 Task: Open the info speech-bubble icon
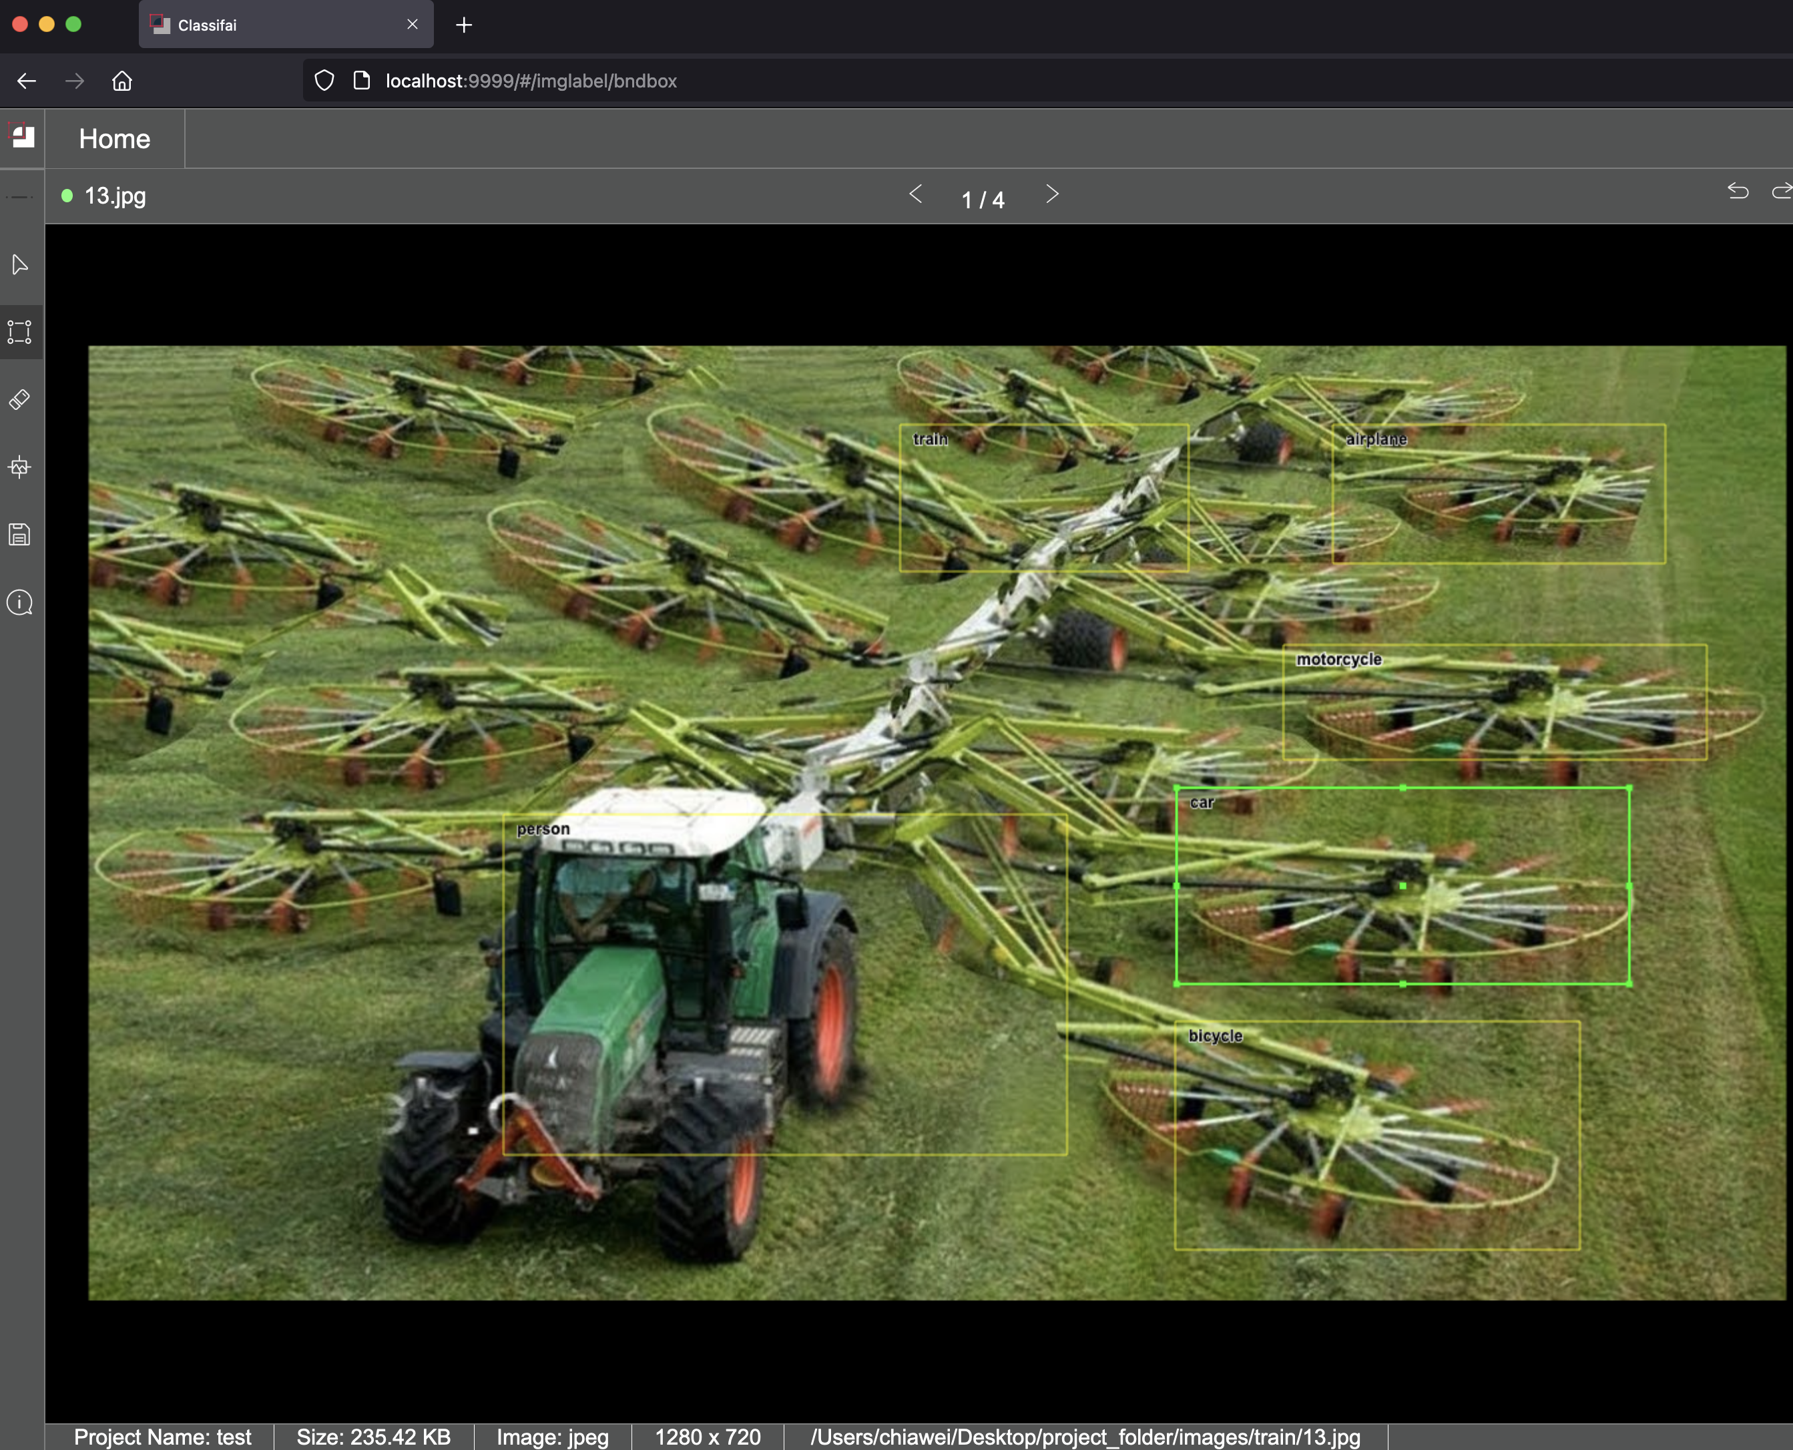[x=20, y=602]
